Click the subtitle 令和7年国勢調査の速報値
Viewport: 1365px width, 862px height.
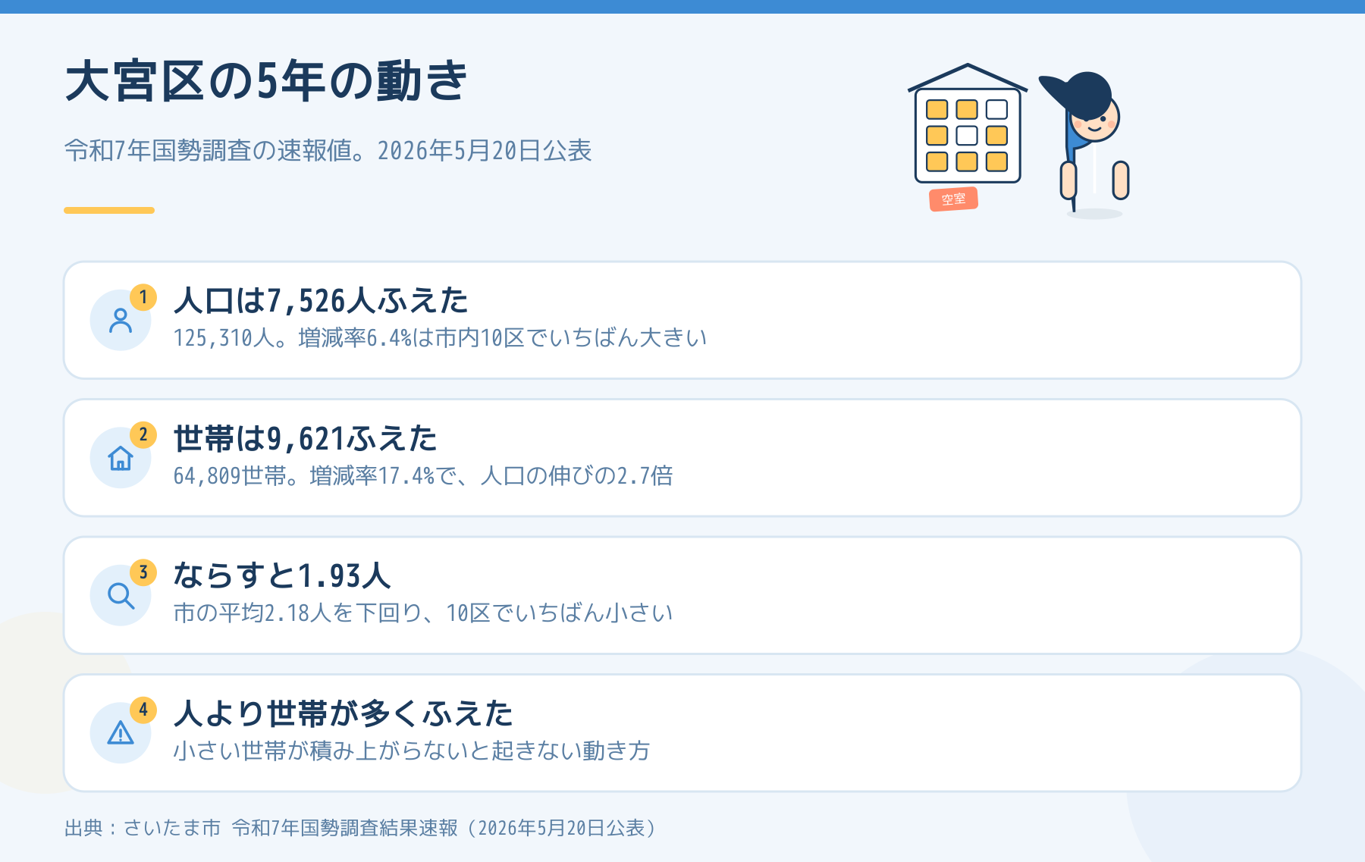(x=214, y=151)
